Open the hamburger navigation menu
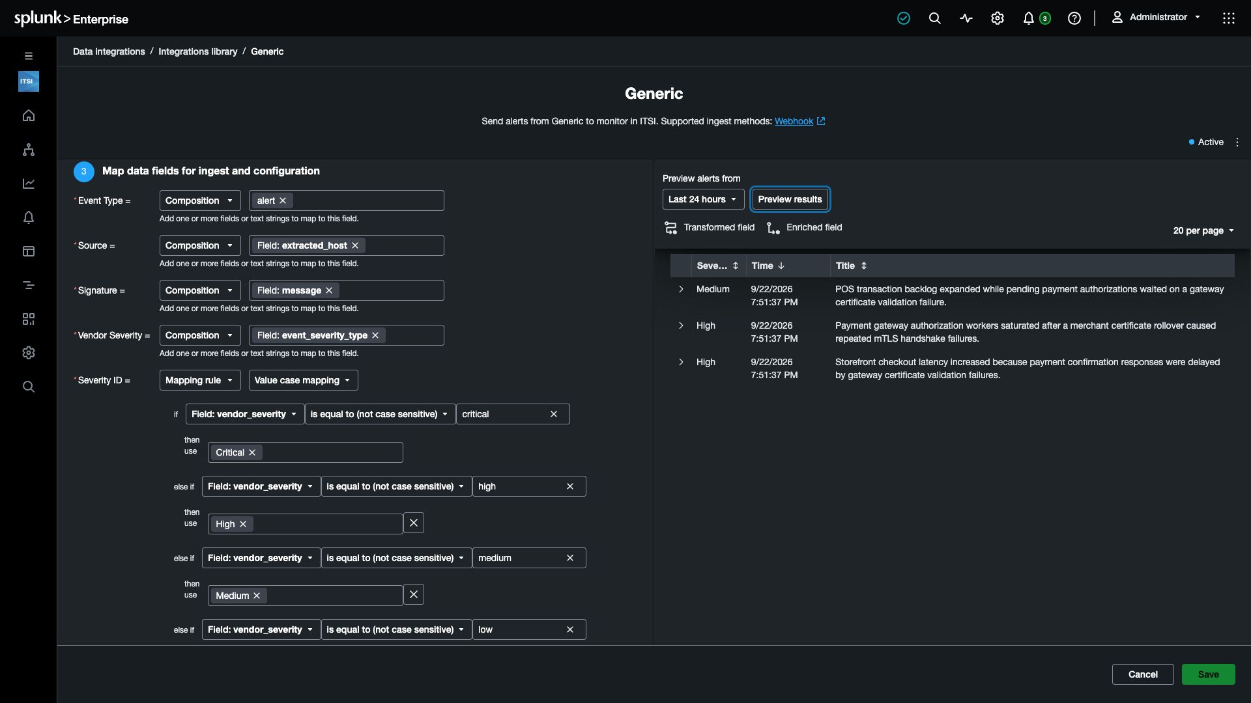 [x=28, y=56]
